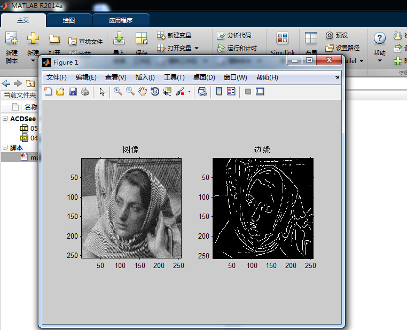Click New Figure icon in Figure toolbar

[x=48, y=92]
